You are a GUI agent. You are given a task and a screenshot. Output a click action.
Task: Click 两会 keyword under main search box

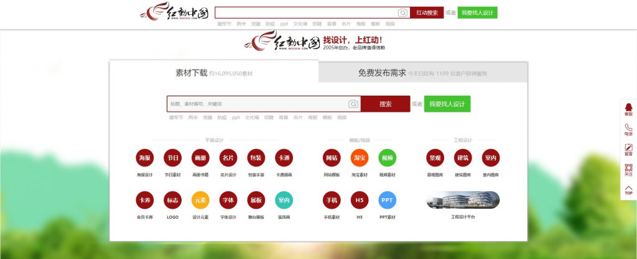pos(193,117)
